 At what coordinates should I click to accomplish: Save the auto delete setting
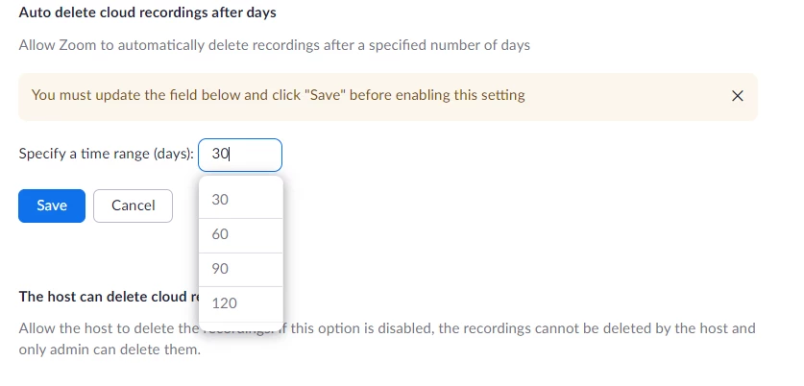(52, 205)
